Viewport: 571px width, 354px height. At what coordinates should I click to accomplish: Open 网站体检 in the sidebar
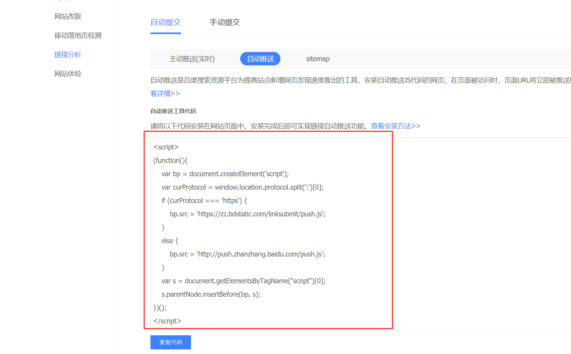click(x=68, y=74)
